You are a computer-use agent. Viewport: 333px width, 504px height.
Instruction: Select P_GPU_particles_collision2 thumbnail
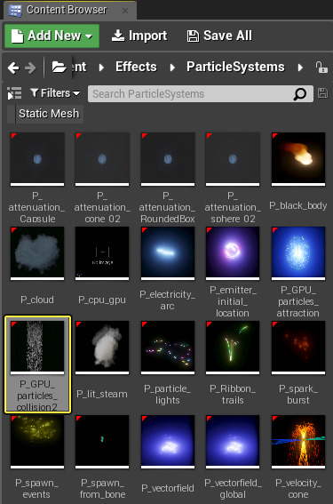coord(37,348)
